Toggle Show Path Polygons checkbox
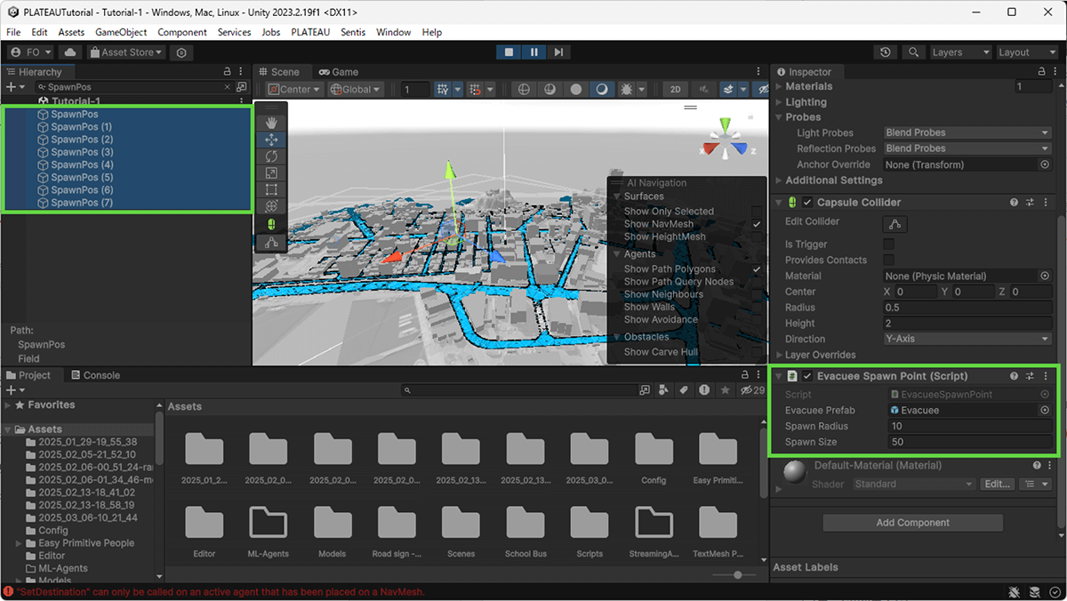This screenshot has width=1067, height=601. tap(757, 269)
